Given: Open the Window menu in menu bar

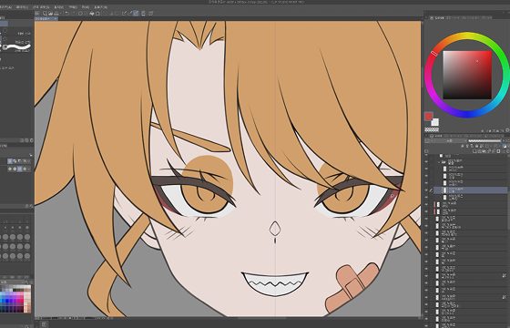Looking at the screenshot, I should 86,7.
